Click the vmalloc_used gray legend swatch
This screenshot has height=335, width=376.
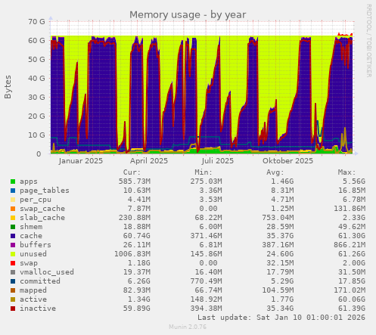point(13,272)
